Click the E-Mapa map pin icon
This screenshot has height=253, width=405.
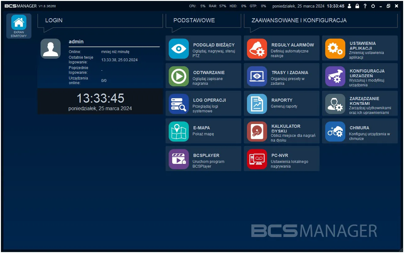point(179,132)
